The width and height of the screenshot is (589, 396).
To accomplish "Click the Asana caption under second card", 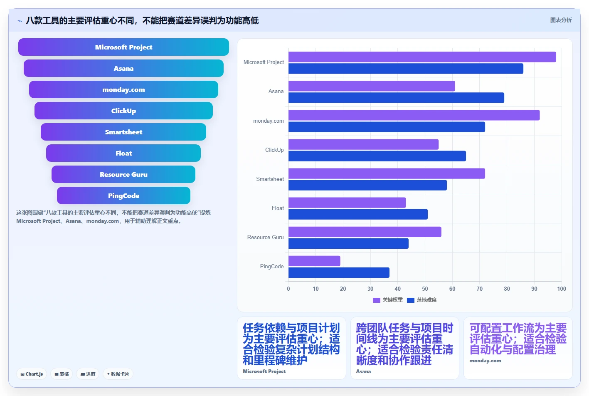I will [363, 371].
